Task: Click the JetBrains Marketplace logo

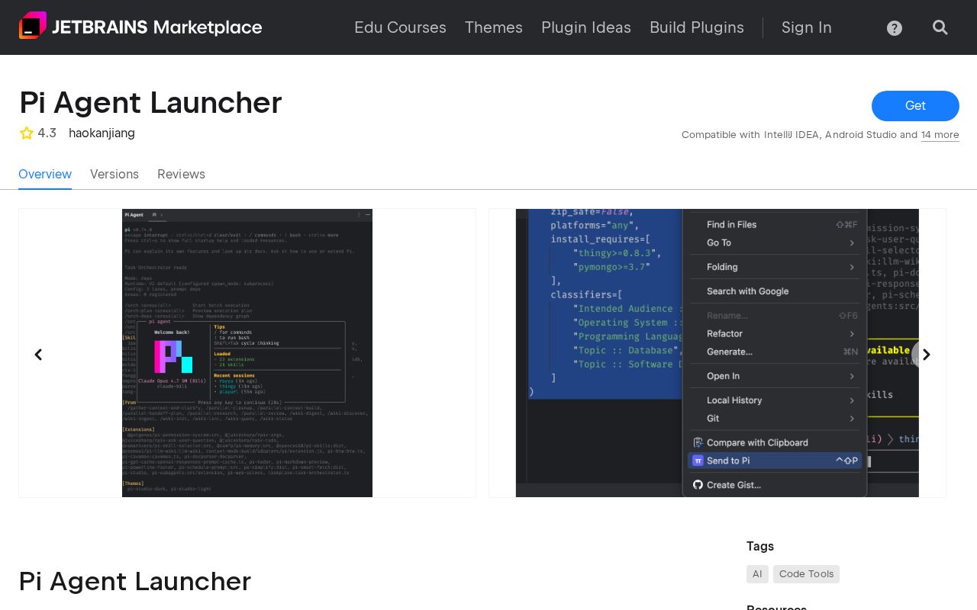Action: tap(140, 27)
